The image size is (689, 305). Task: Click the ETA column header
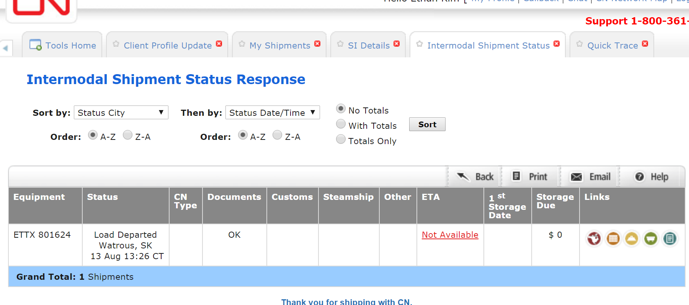450,206
